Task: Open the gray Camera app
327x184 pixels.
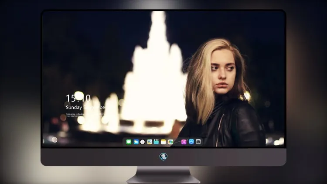Action: click(198, 142)
